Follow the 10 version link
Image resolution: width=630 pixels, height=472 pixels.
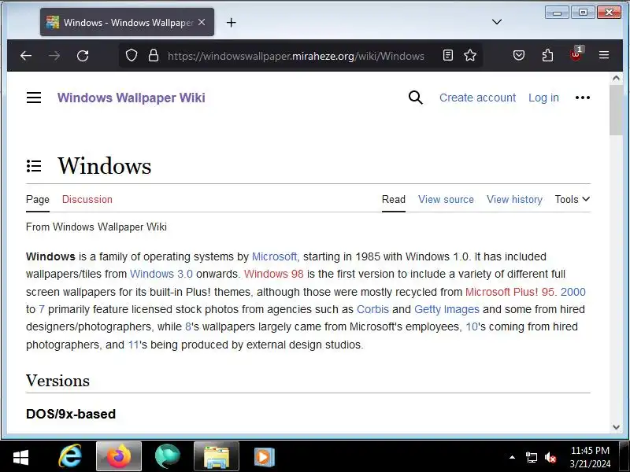pos(472,326)
